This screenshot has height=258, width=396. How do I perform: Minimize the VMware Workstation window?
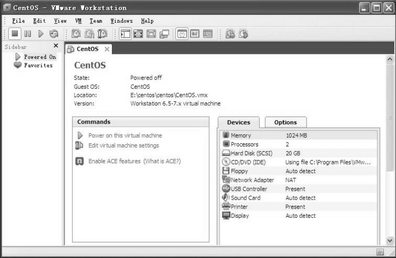click(364, 8)
